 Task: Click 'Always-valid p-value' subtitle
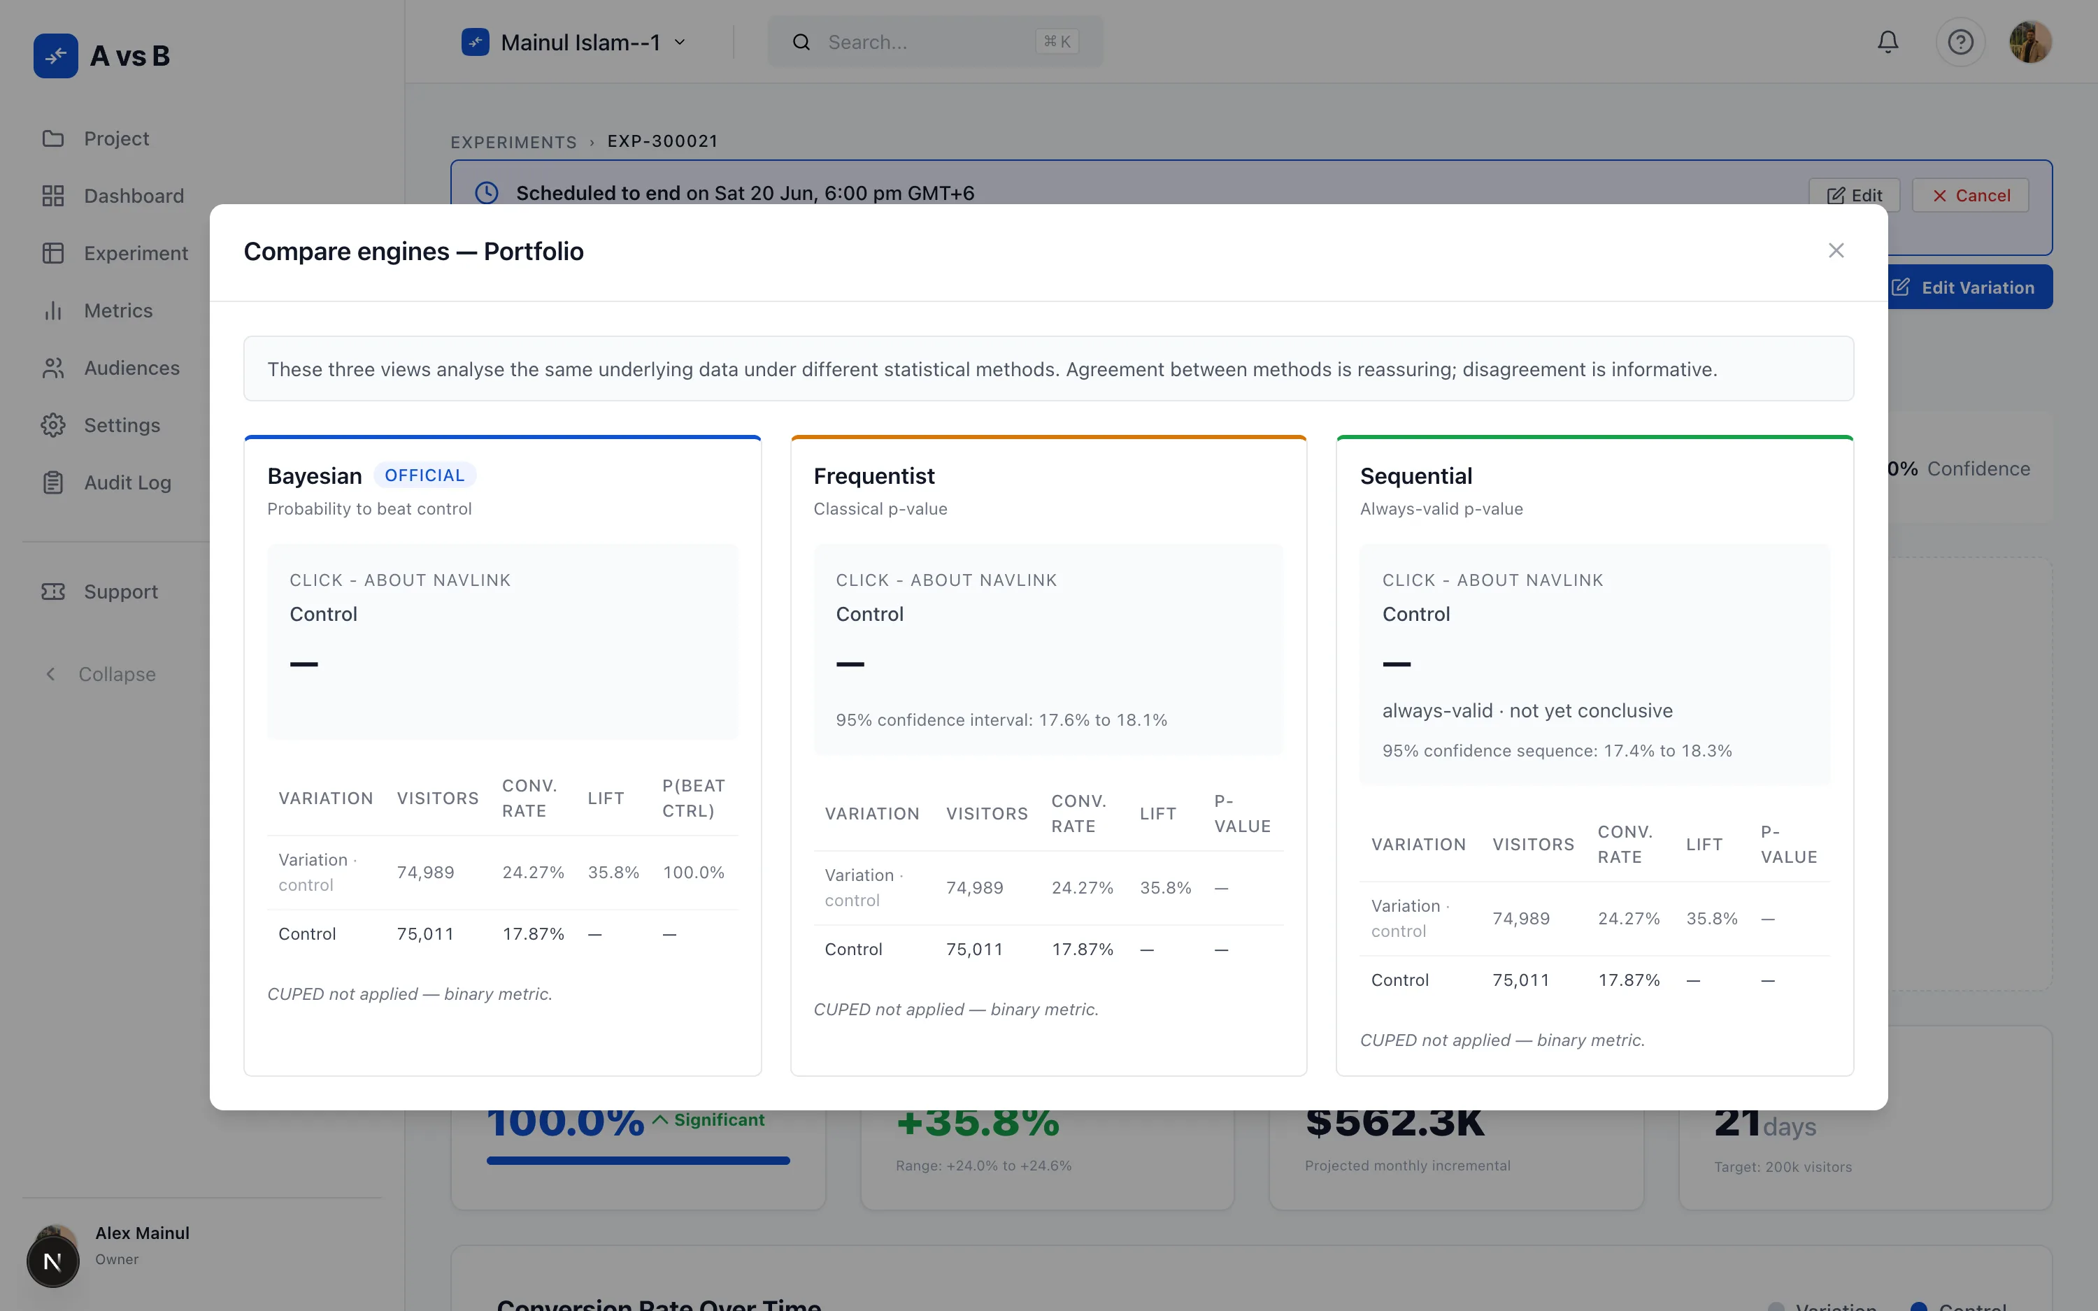1441,509
